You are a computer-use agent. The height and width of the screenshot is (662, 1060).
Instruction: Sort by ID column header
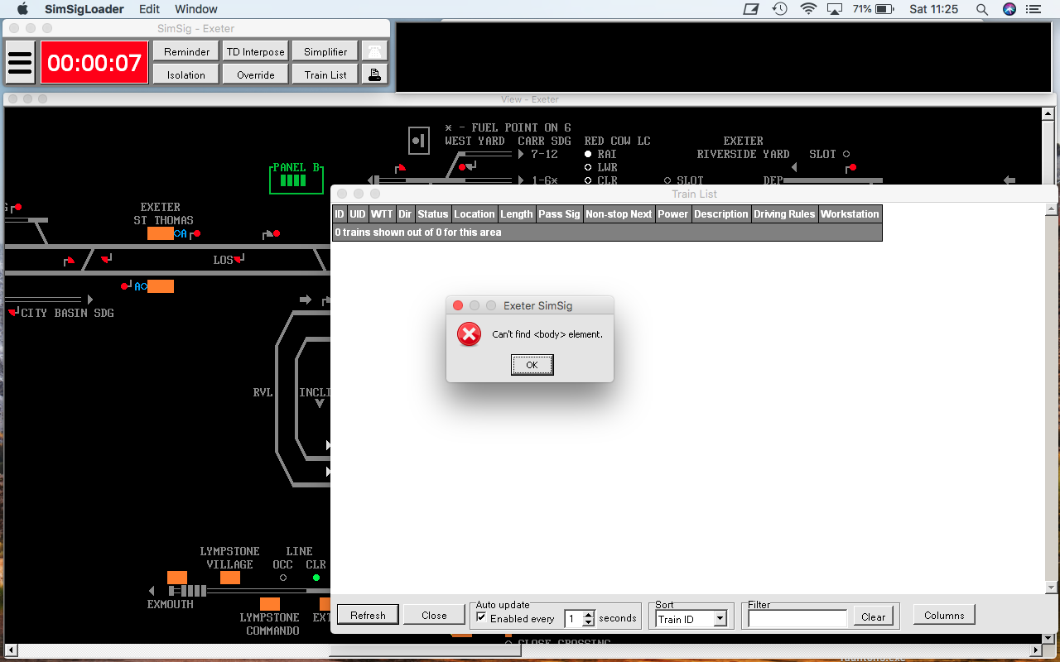tap(340, 213)
